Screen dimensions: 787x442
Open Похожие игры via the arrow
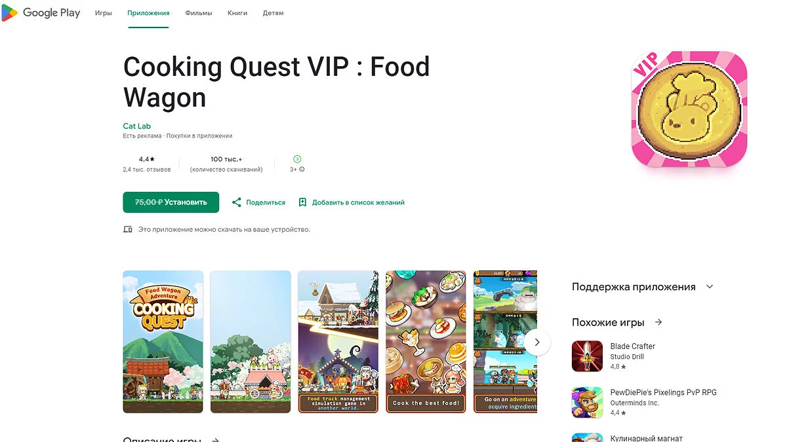(658, 322)
